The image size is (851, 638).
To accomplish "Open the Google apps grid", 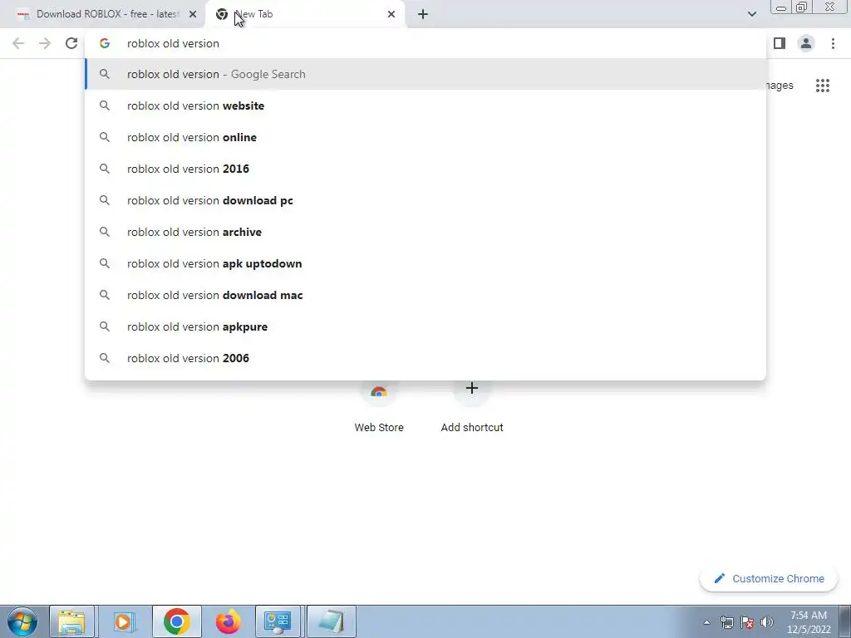I will (x=822, y=86).
